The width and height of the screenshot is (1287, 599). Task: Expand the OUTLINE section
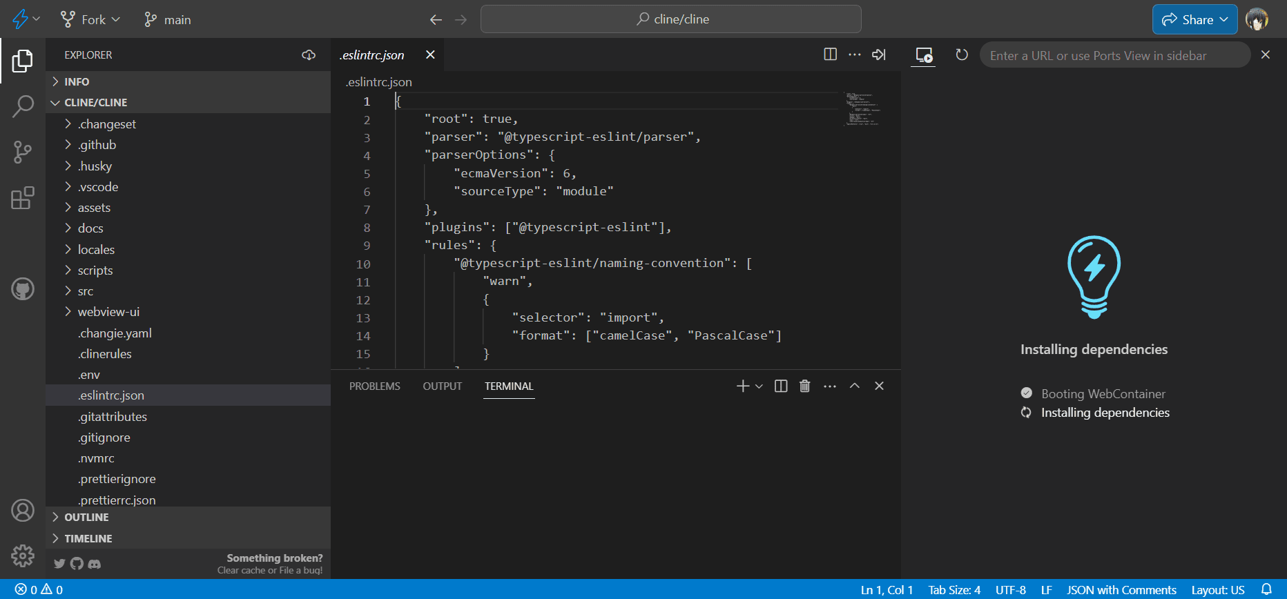click(188, 517)
